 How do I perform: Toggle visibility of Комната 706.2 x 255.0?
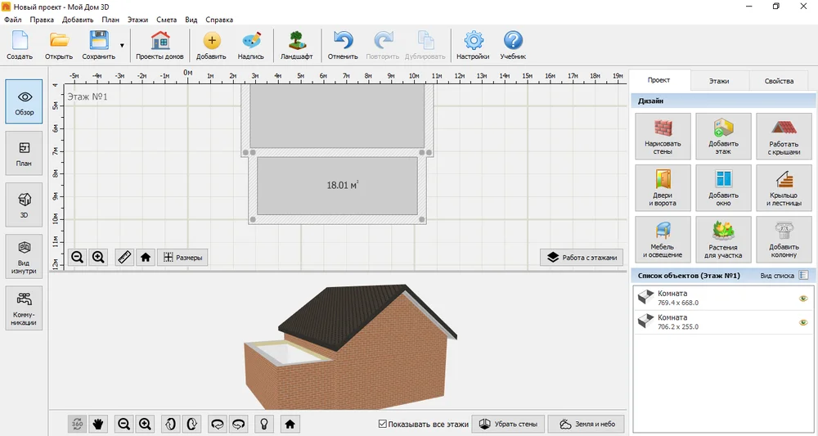[803, 322]
